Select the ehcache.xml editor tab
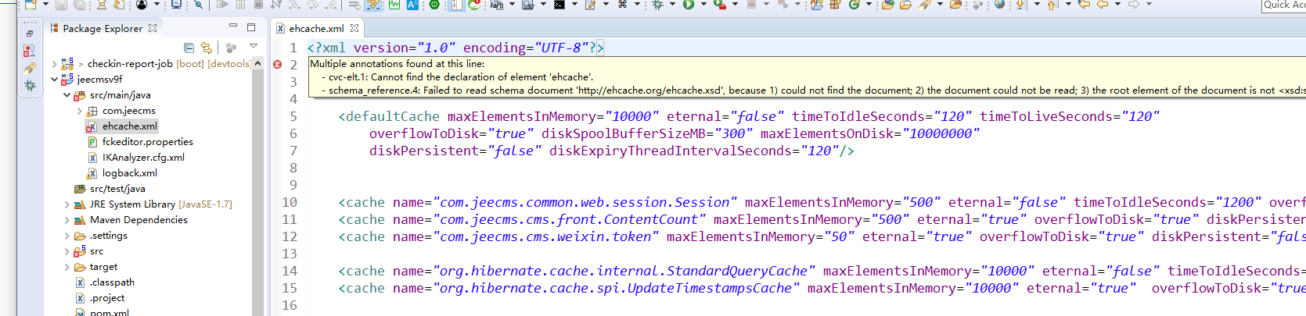The width and height of the screenshot is (1306, 316). 316,28
